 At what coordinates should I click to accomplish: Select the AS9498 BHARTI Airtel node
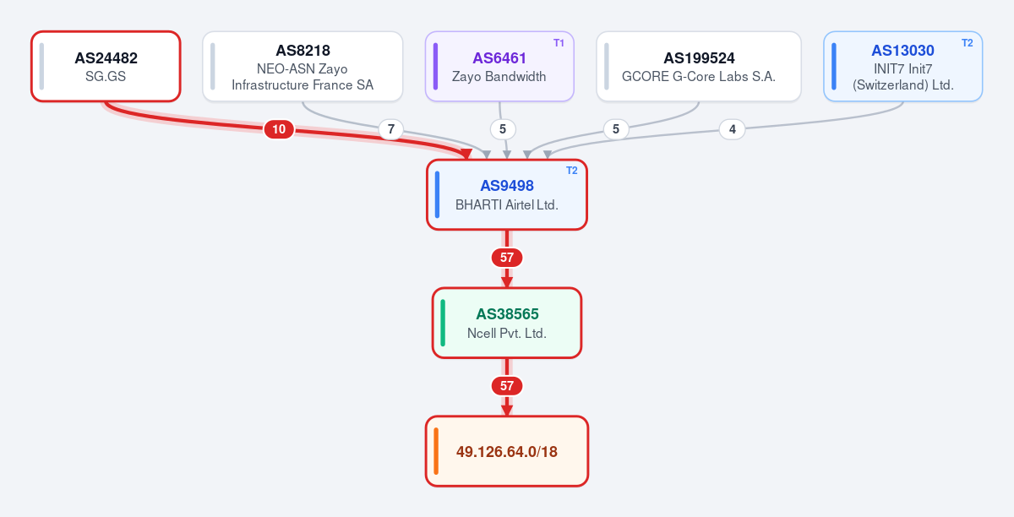[507, 194]
